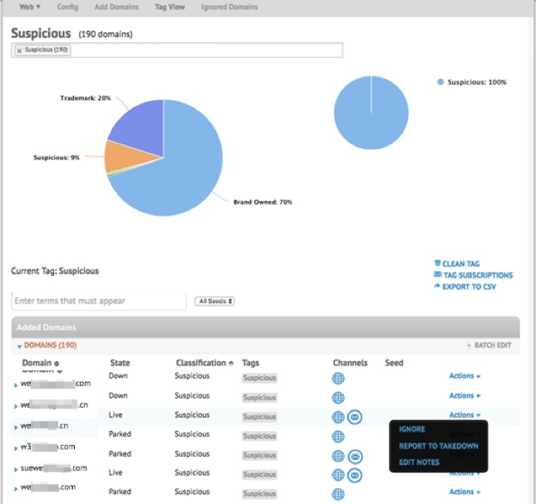Open the Config tab
The height and width of the screenshot is (504, 536).
(67, 7)
